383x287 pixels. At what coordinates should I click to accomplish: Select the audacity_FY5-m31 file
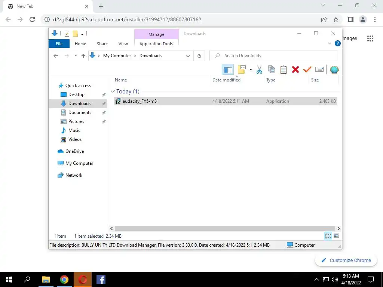coord(226,101)
